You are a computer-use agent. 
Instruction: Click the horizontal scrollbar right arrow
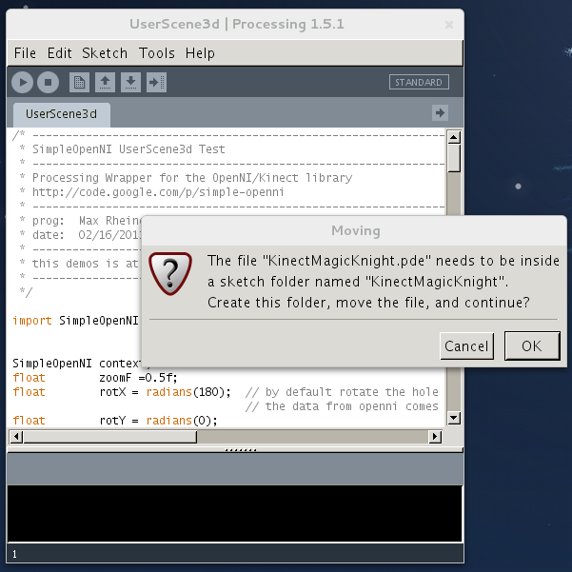point(435,436)
